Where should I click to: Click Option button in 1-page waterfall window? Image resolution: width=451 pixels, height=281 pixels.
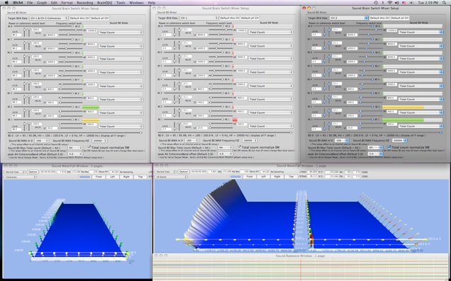pos(183,171)
